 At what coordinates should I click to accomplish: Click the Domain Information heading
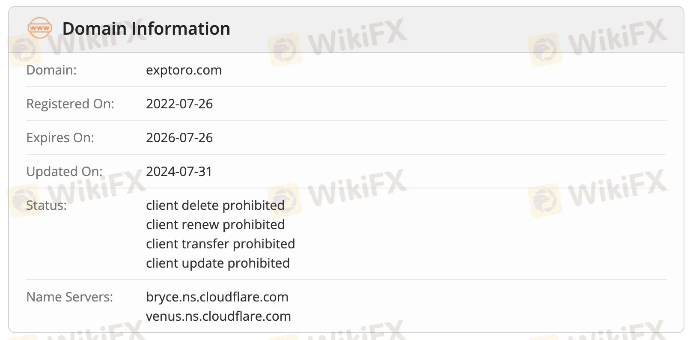pos(146,29)
